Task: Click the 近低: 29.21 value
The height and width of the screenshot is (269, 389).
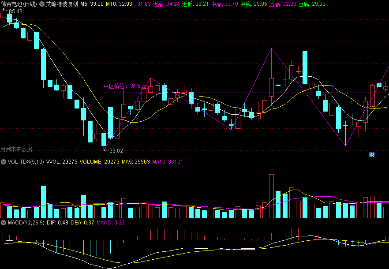Action: coord(195,4)
